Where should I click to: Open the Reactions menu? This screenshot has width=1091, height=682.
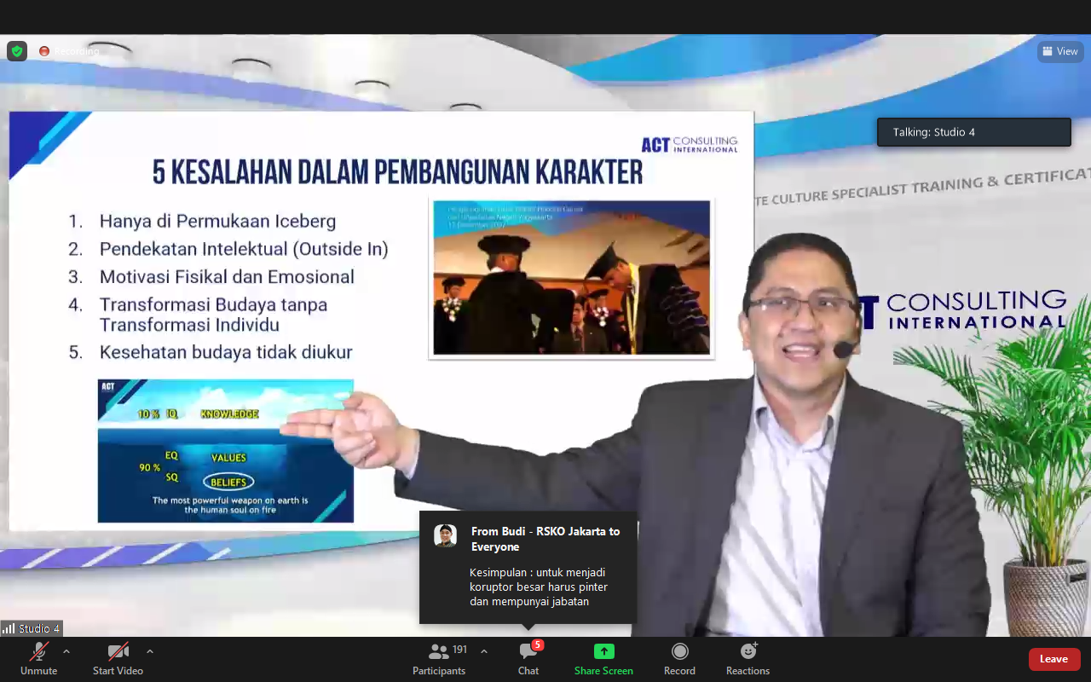[x=748, y=658]
